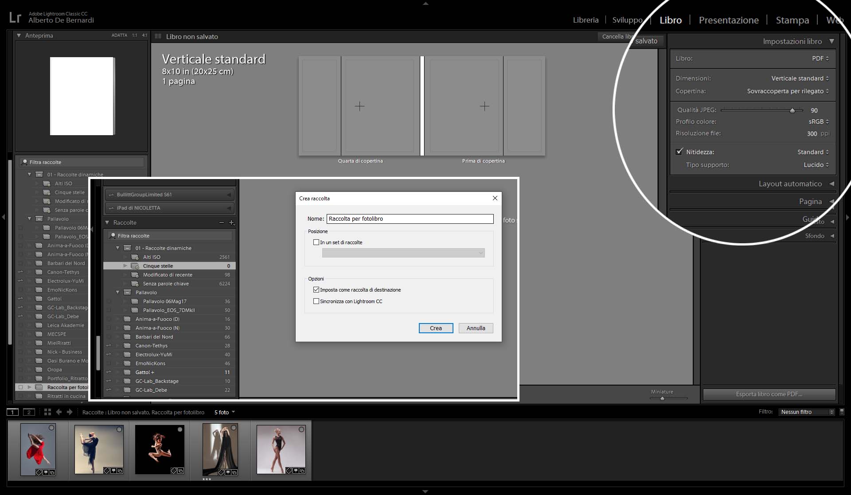
Task: Enable 'In un set di raccolte' checkbox
Action: pyautogui.click(x=316, y=242)
